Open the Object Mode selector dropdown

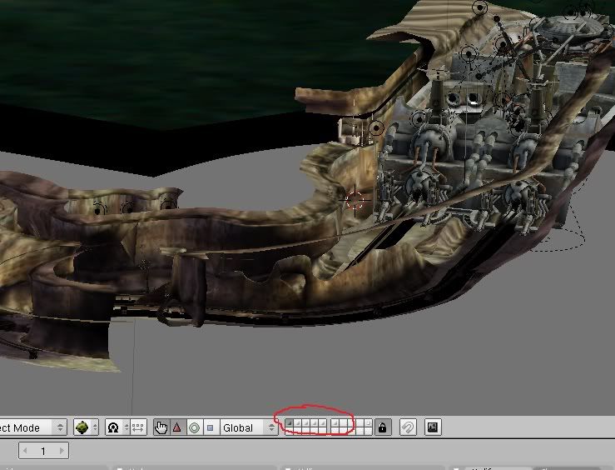pyautogui.click(x=32, y=427)
